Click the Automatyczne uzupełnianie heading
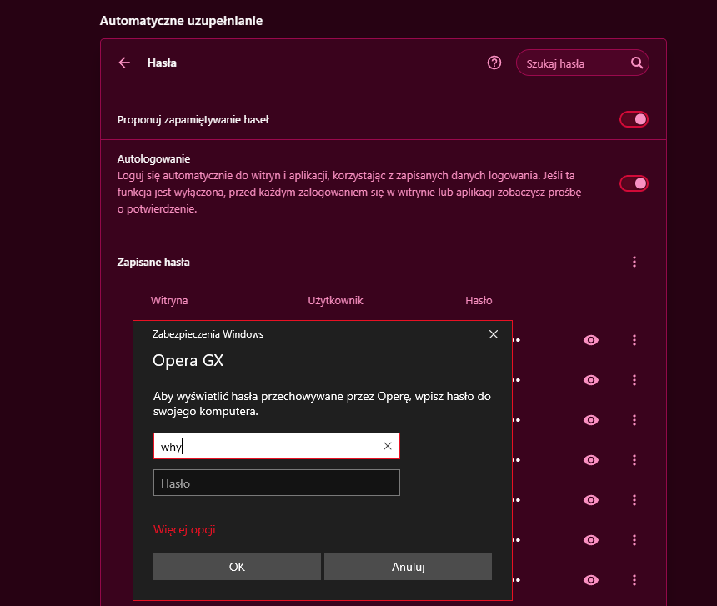The width and height of the screenshot is (717, 606). coord(181,21)
